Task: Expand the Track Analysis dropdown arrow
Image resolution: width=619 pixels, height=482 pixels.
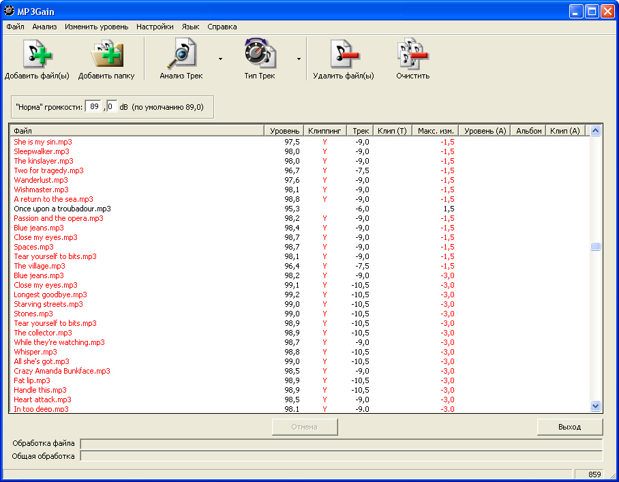Action: coord(220,59)
